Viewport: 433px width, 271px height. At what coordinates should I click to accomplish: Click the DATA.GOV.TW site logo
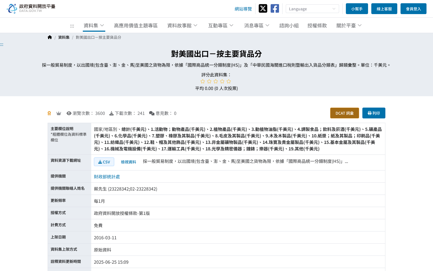pos(31,8)
